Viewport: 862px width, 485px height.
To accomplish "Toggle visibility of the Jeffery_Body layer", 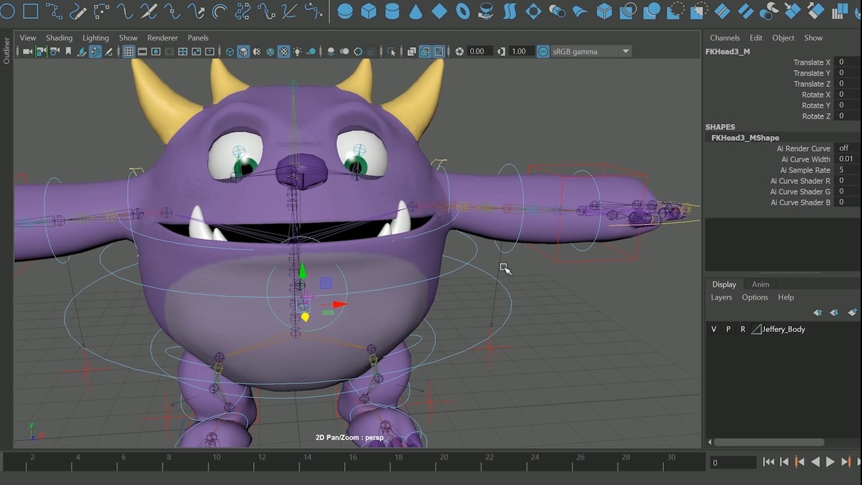I will click(713, 329).
